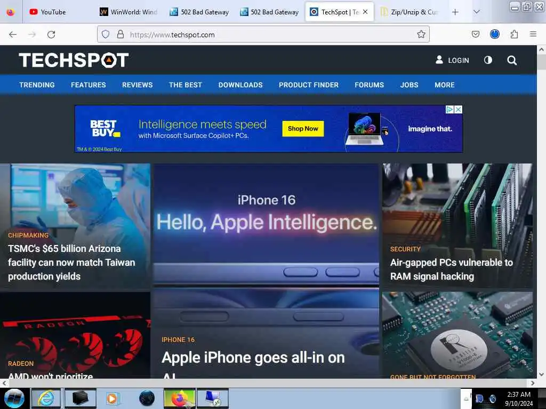The image size is (546, 409).
Task: Click the LOGIN link
Action: (452, 60)
